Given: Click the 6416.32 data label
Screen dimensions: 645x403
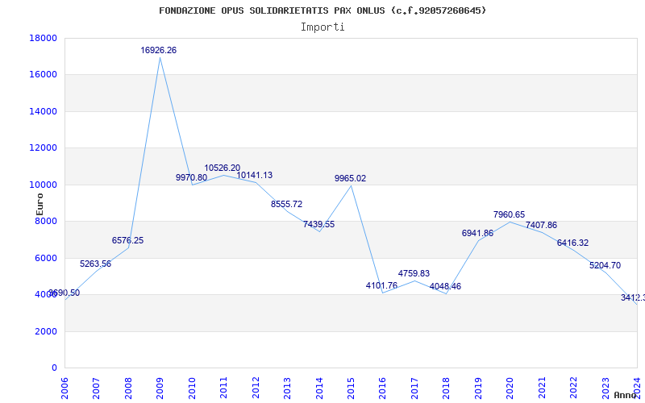Looking at the screenshot, I should tap(572, 243).
